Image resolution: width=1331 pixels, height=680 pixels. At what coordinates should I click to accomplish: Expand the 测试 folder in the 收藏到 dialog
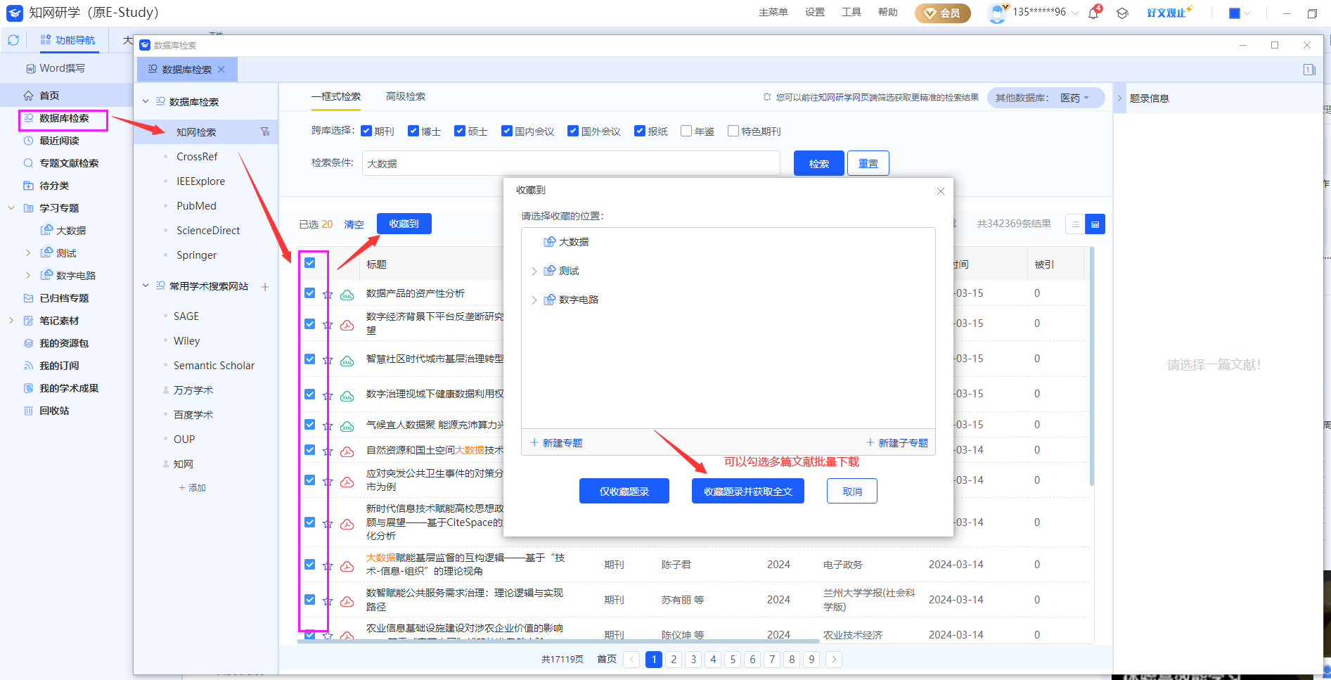pos(534,271)
